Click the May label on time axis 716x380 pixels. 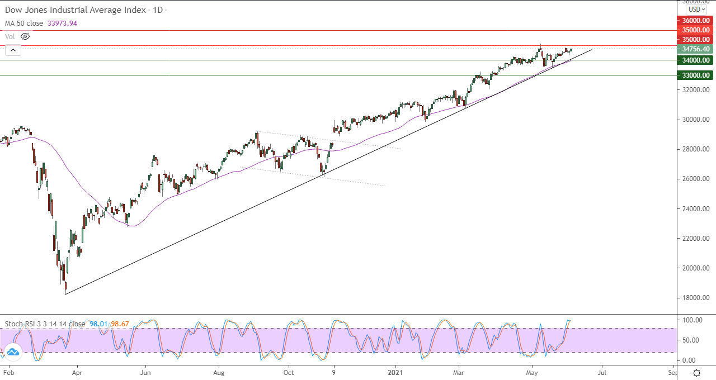532,372
